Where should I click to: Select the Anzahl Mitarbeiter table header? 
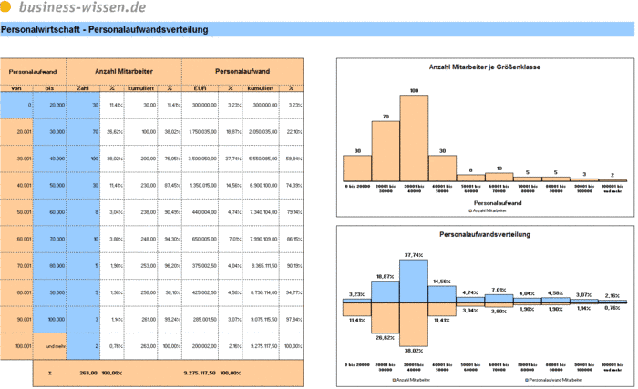(x=124, y=72)
